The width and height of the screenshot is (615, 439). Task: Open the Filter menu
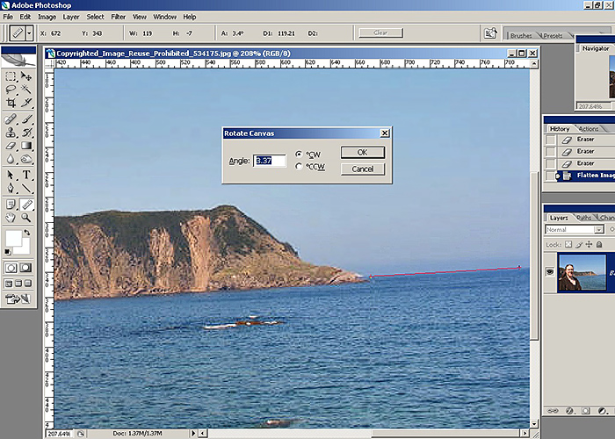(x=118, y=17)
